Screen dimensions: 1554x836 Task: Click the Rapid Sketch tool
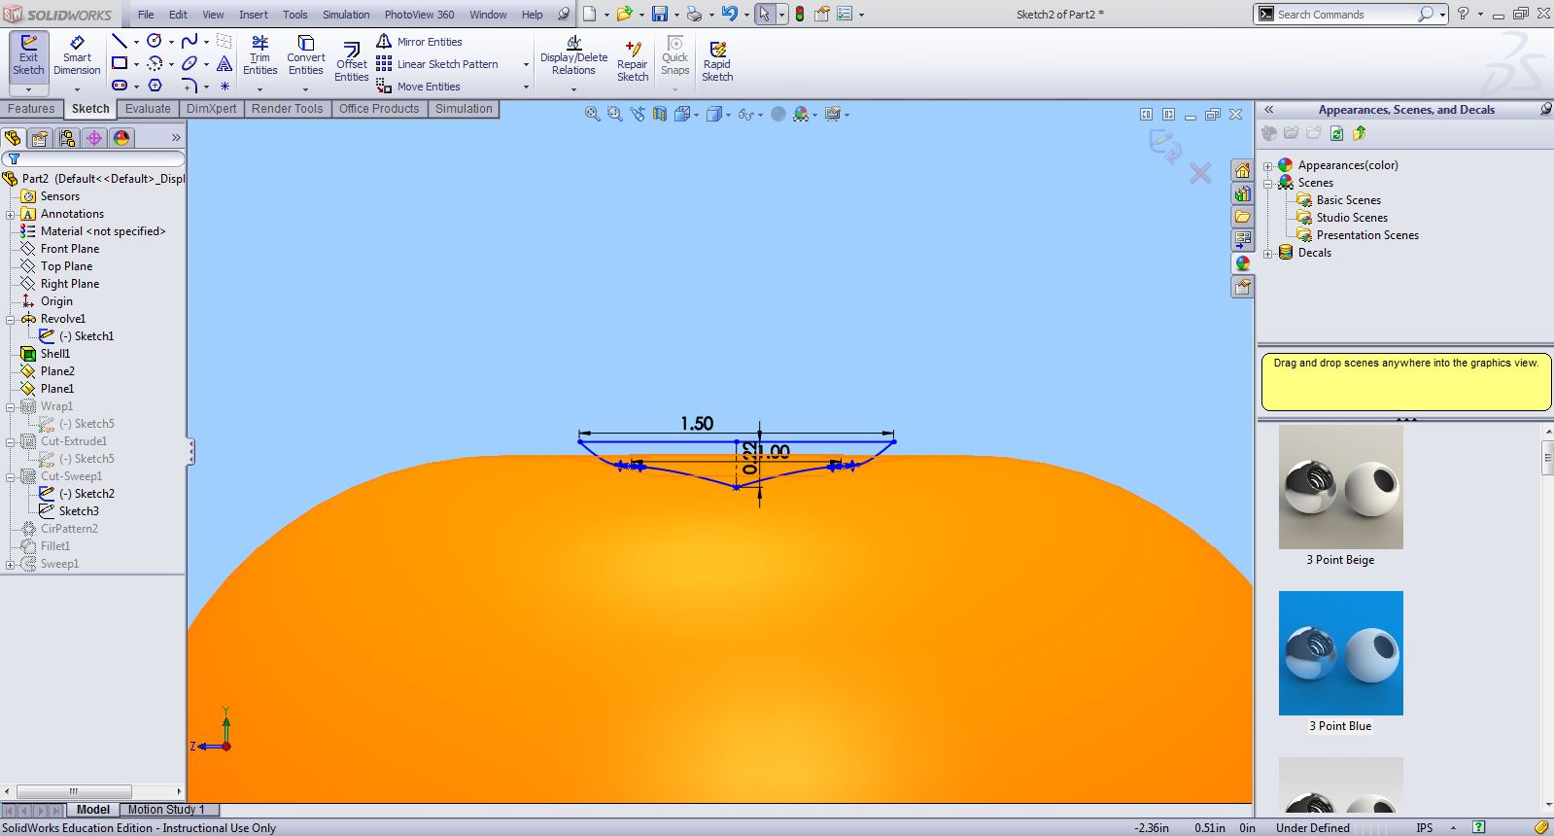pos(717,61)
